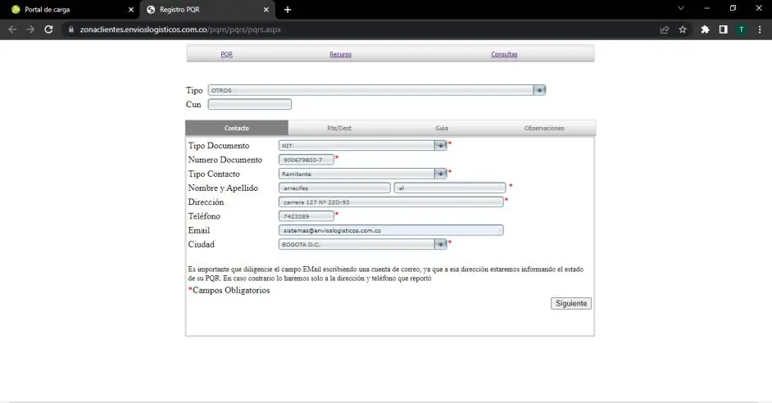Select the Contacto tab

tap(237, 128)
